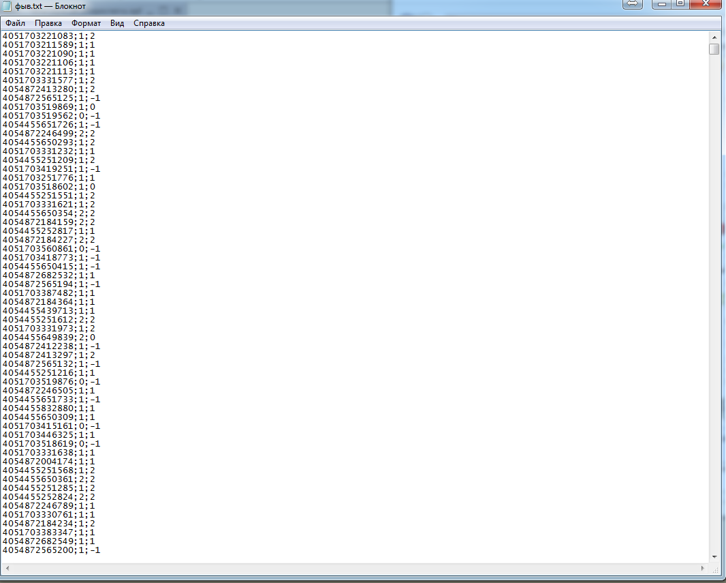Click line 4054872413297;1;2
Viewport: 726px width, 583px height.
click(x=48, y=355)
